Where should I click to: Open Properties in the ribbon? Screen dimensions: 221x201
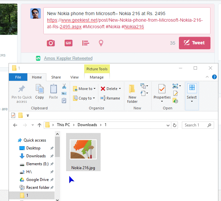coord(162,89)
